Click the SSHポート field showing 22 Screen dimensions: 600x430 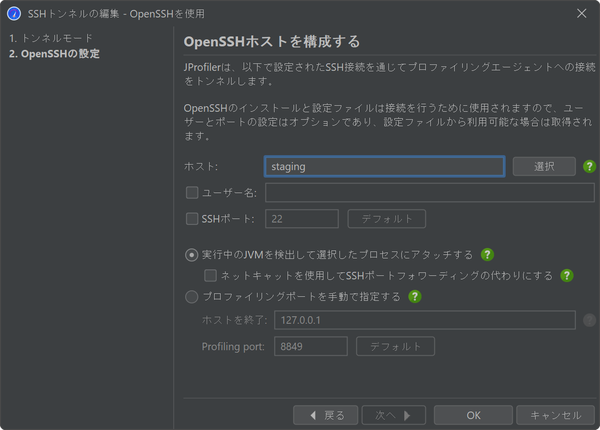[x=302, y=218]
